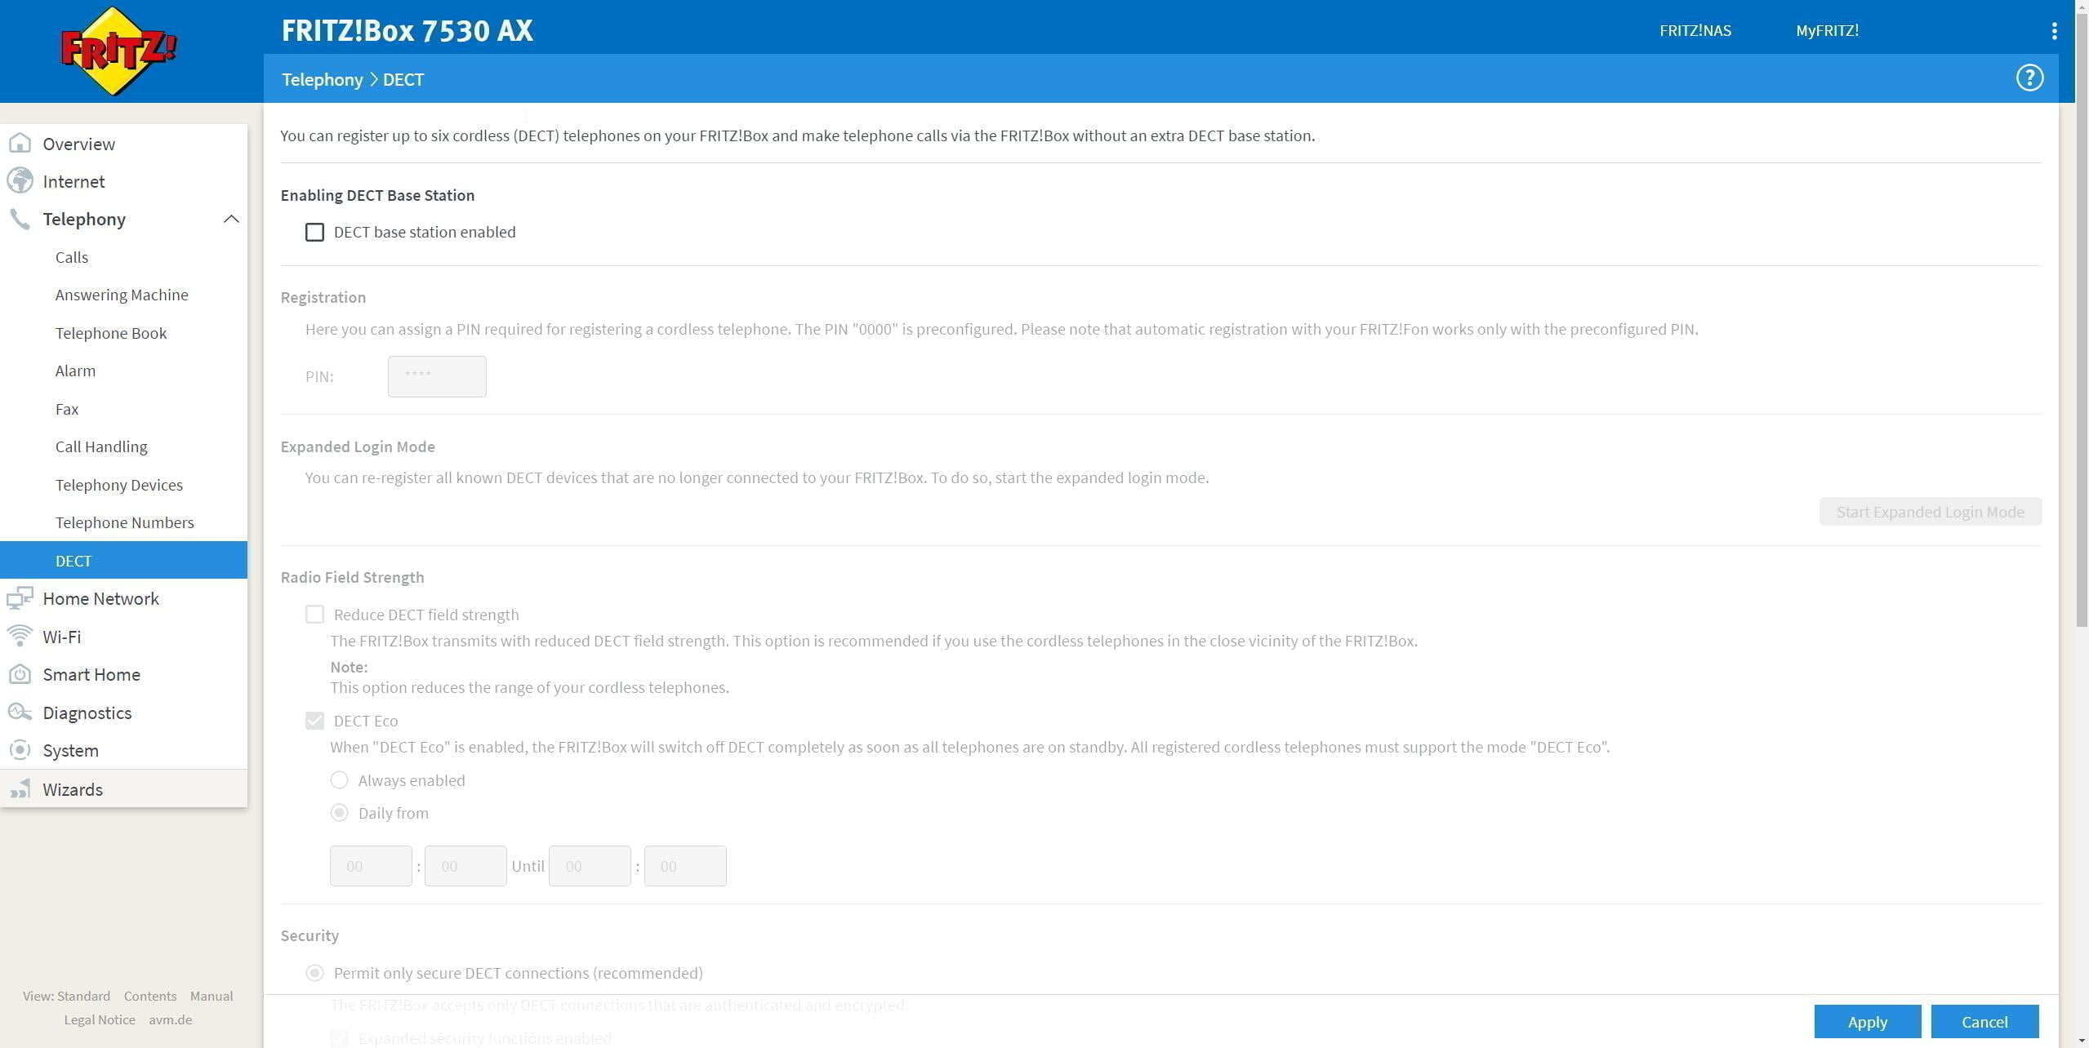Screen dimensions: 2089x1048
Task: Click the Internet globe icon
Action: (20, 181)
